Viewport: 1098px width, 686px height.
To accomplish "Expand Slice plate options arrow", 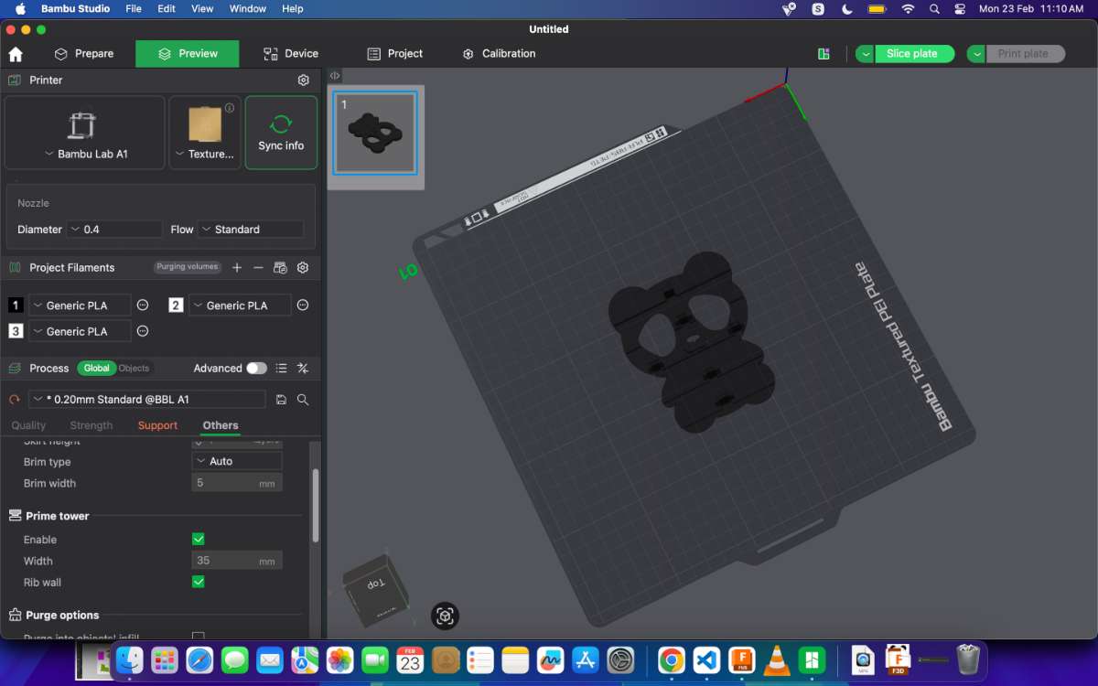I will (x=865, y=54).
